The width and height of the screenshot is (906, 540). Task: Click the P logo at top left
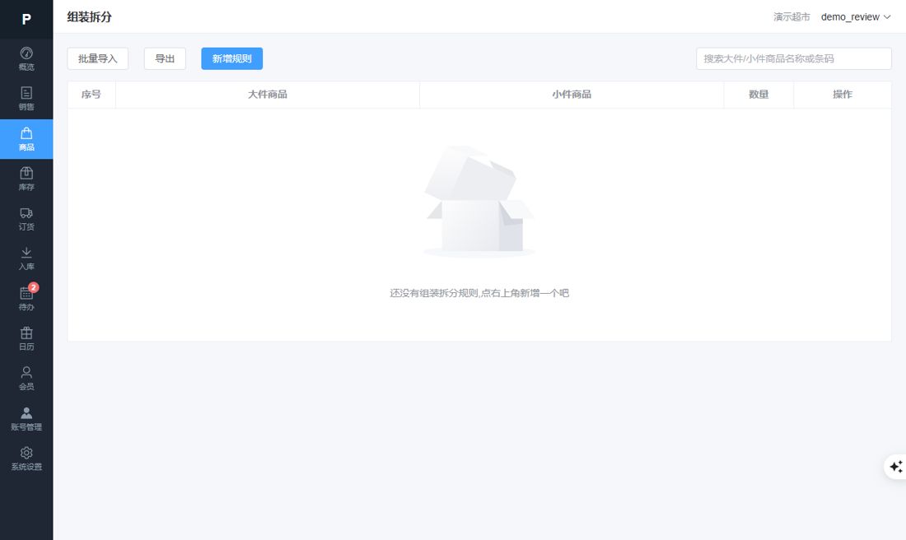point(26,19)
